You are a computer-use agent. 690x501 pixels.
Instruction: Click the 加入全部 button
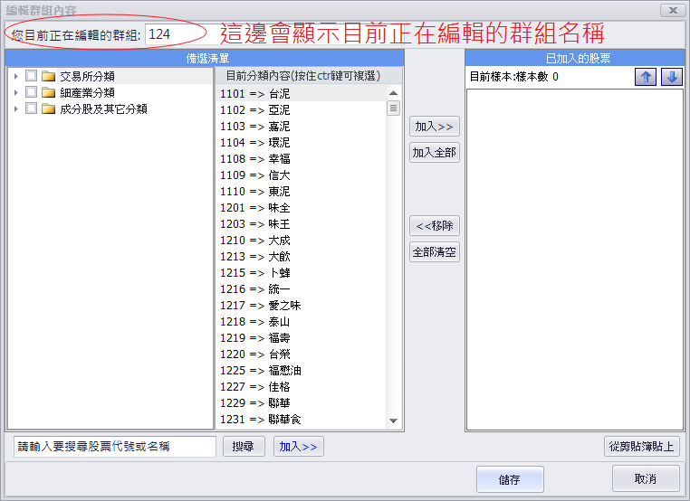point(435,153)
